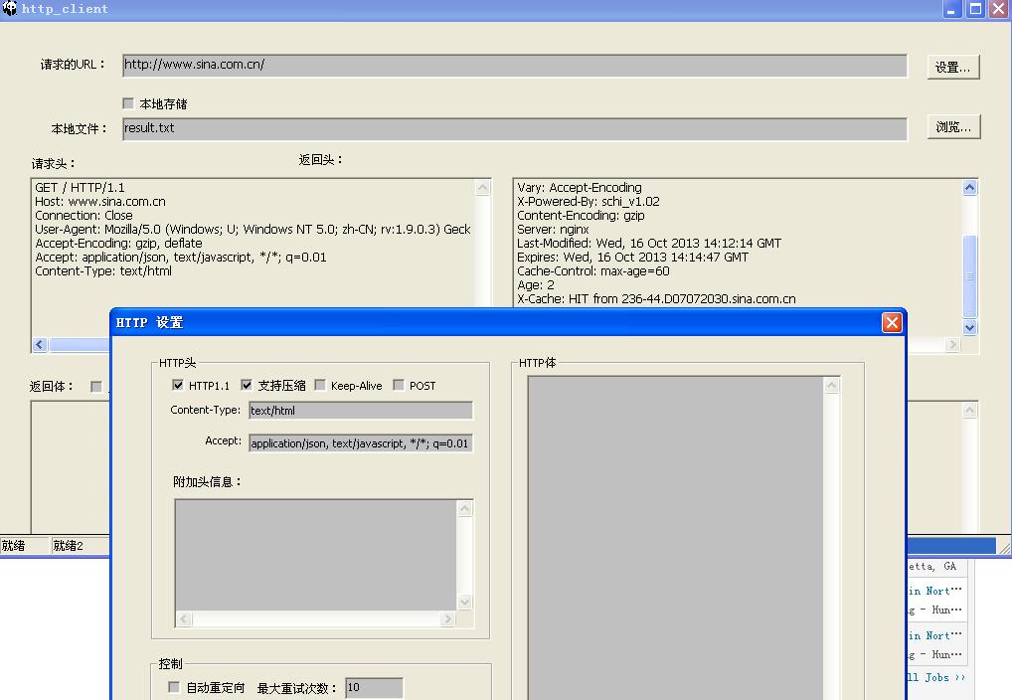Focus the 本地文件 result.txt field
Image resolution: width=1012 pixels, height=700 pixels.
514,128
